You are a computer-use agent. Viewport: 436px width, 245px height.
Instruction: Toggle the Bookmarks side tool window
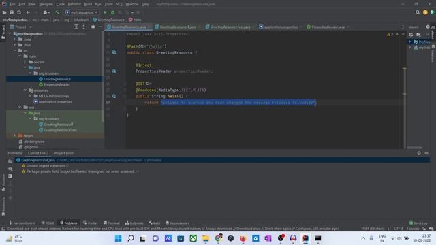point(3,206)
